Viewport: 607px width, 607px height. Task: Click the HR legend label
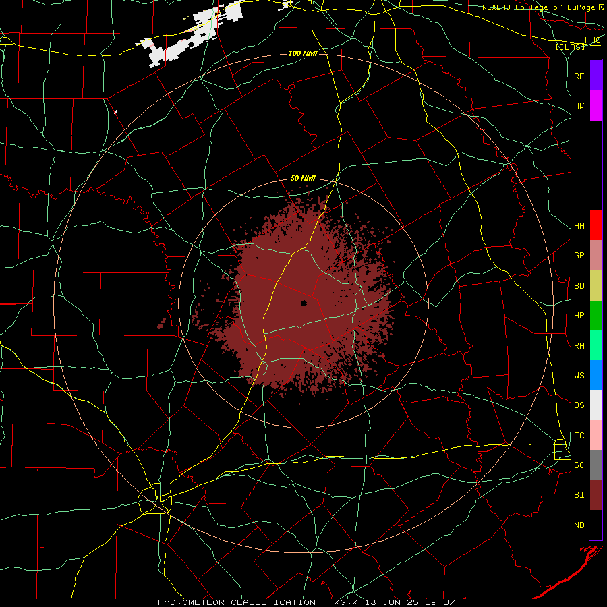coord(579,316)
